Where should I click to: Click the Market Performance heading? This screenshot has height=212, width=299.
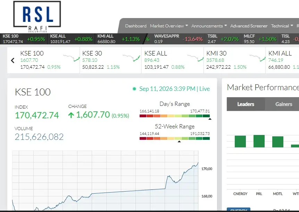coord(263,87)
